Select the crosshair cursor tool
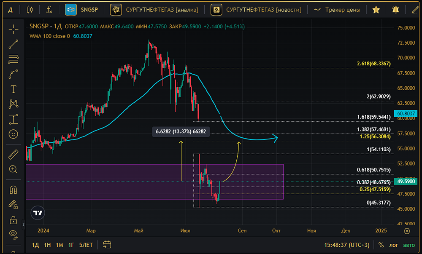The height and width of the screenshot is (254, 422). coord(14,29)
